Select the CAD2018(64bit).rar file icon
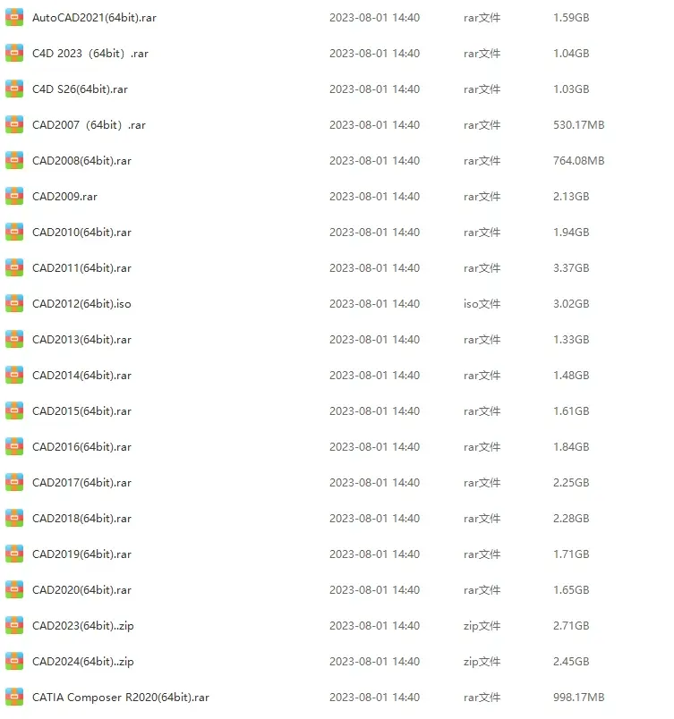Viewport: 674px width, 719px height. (14, 518)
